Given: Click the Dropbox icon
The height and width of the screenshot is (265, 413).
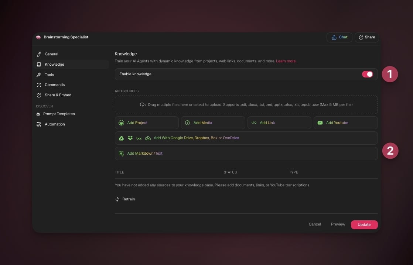Looking at the screenshot, I should tap(130, 138).
